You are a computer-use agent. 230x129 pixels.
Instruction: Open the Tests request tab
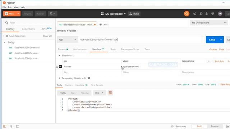pos(147,49)
